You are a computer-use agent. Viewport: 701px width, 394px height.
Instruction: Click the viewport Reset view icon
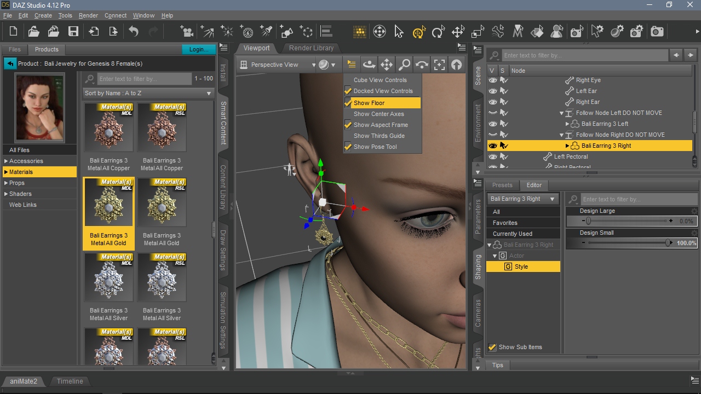click(x=456, y=65)
